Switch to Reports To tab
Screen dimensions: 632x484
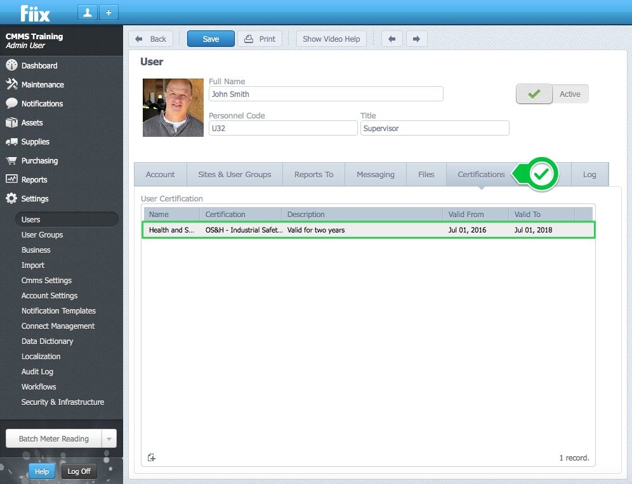(x=313, y=175)
